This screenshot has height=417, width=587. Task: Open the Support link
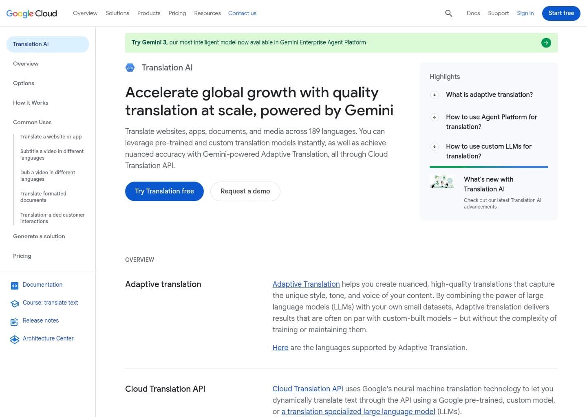pyautogui.click(x=498, y=13)
